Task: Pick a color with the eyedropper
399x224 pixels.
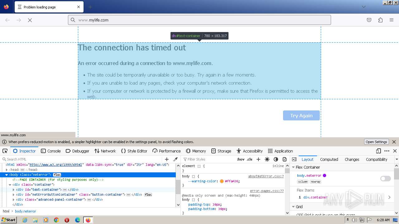Action: point(175,159)
